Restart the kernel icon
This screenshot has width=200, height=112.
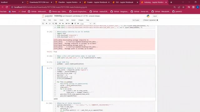pos(75,24)
